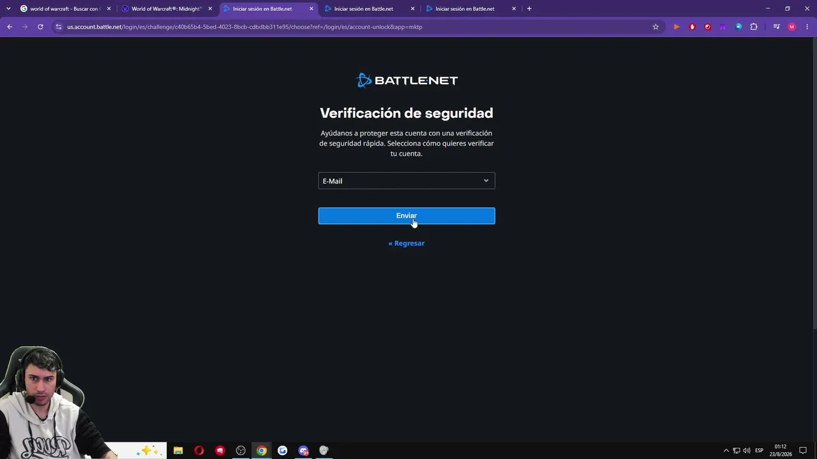Open a new browser tab
817x459 pixels.
[529, 9]
